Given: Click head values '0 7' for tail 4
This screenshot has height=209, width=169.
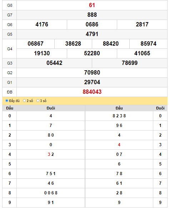Looking at the screenshot, I should pyautogui.click(x=119, y=154).
